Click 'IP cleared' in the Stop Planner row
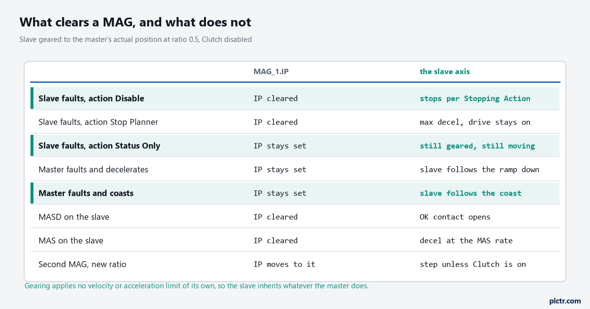590x309 pixels. [275, 122]
